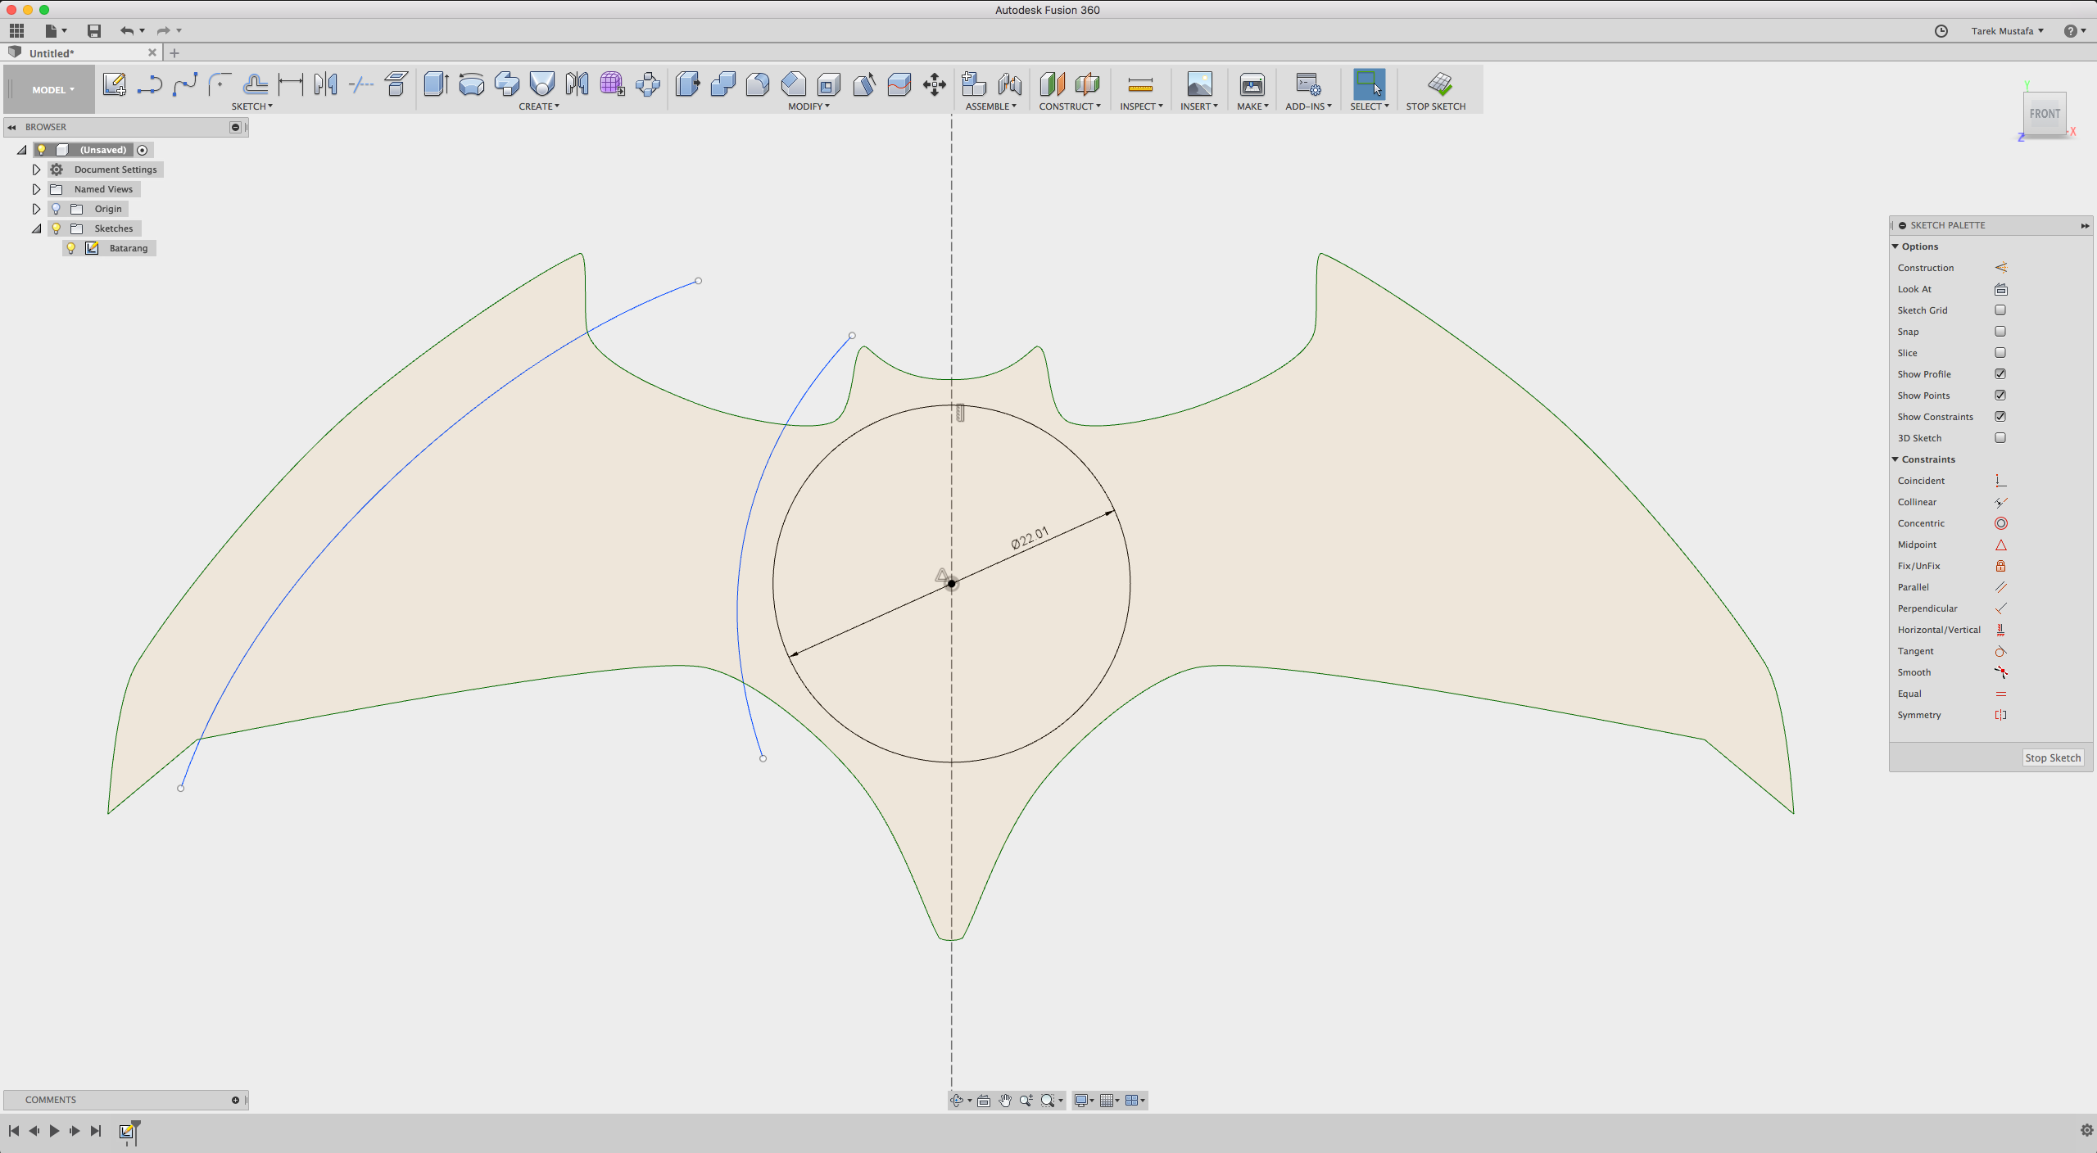This screenshot has width=2097, height=1153.
Task: Select the New Component tool
Action: point(973,84)
